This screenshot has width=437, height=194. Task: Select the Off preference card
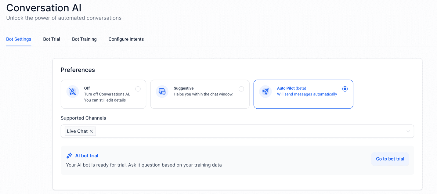tap(103, 94)
